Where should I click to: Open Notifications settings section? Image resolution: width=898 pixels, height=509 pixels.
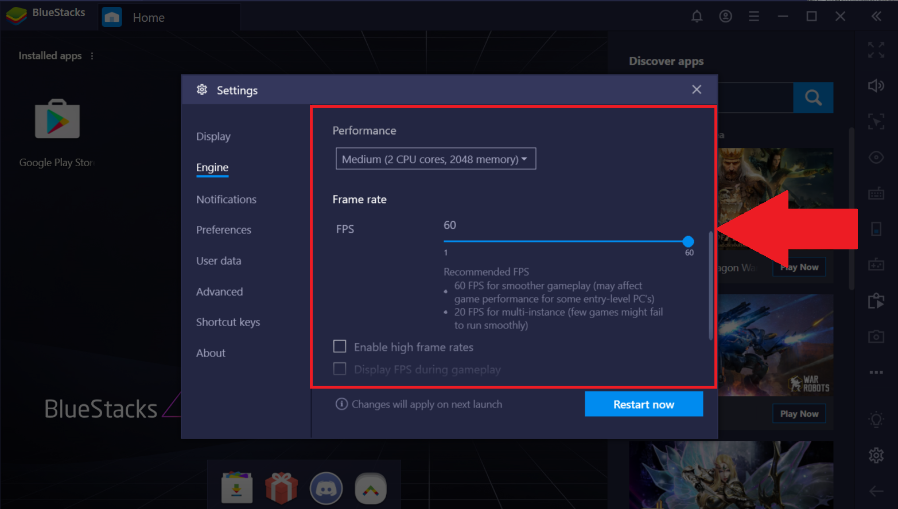click(226, 199)
